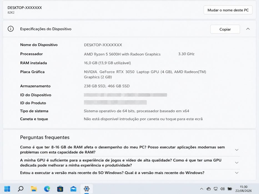259x194 pixels.
Task: Select the DESKTOP-XXXXXXX value beside Nome do Dispositivo
Action: [103, 45]
